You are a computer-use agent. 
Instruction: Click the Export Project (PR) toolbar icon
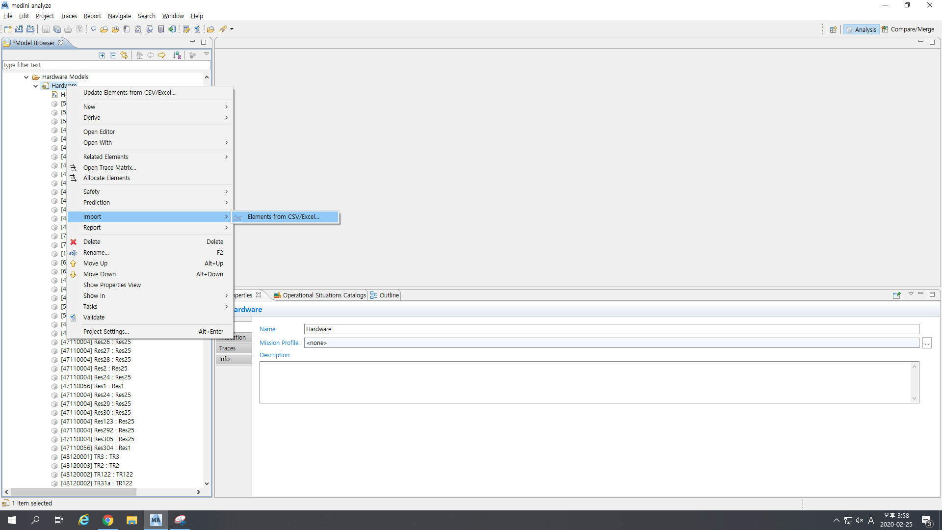(30, 29)
